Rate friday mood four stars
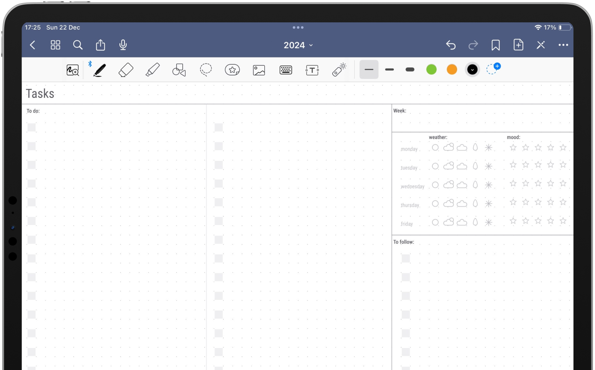Image resolution: width=595 pixels, height=370 pixels. click(x=551, y=221)
